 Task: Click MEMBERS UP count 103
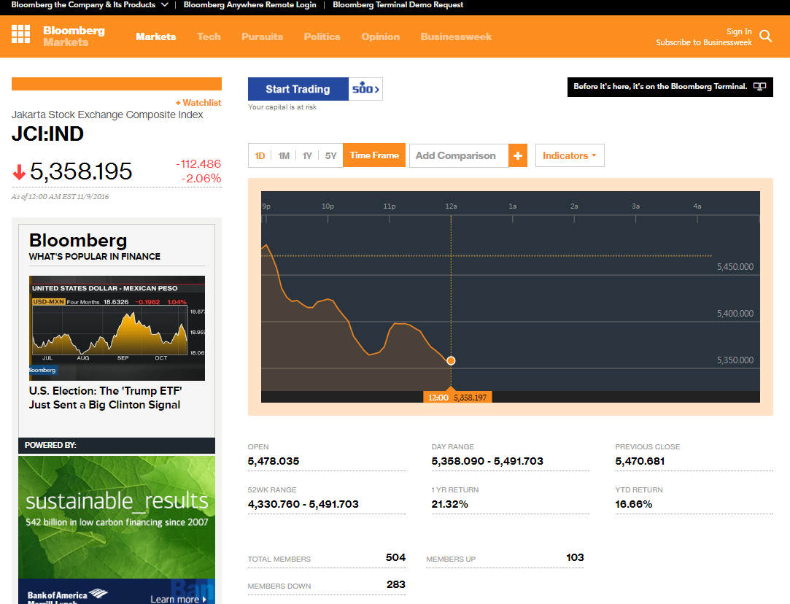[x=575, y=557]
